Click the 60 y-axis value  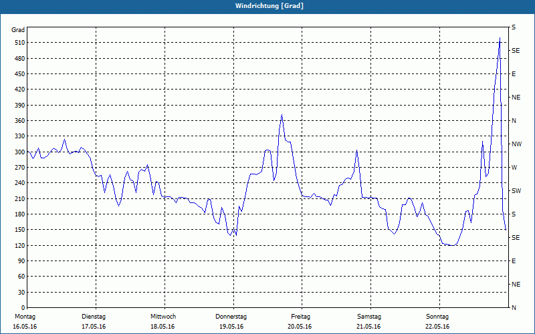click(21, 277)
